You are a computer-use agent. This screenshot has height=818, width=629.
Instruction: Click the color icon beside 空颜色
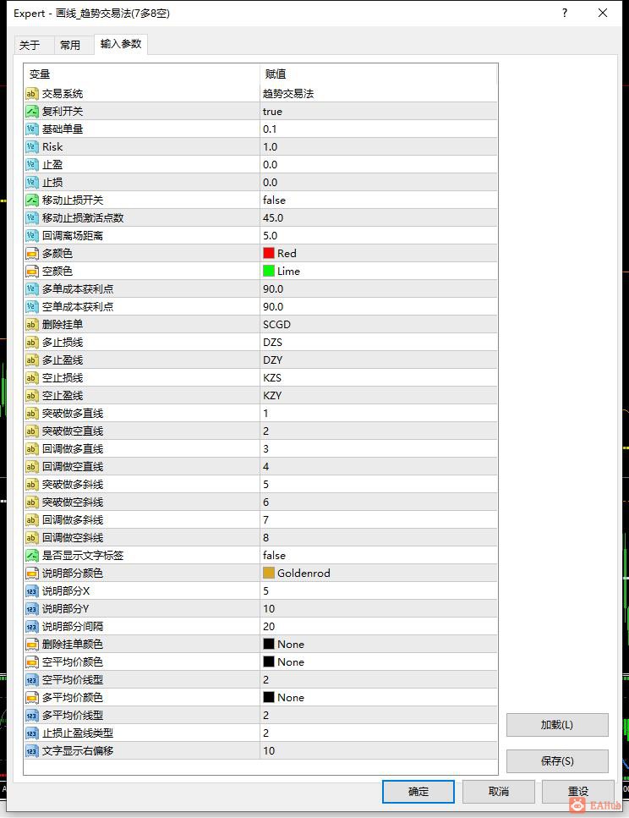tap(32, 272)
